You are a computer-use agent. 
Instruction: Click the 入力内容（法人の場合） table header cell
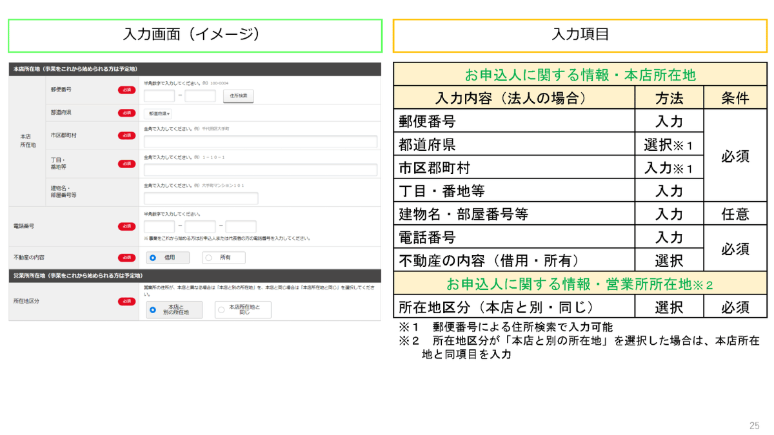pos(514,99)
